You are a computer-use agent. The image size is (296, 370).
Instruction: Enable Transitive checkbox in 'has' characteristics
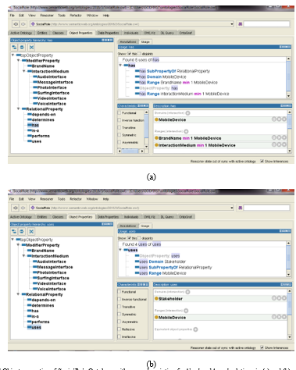[x=119, y=127]
